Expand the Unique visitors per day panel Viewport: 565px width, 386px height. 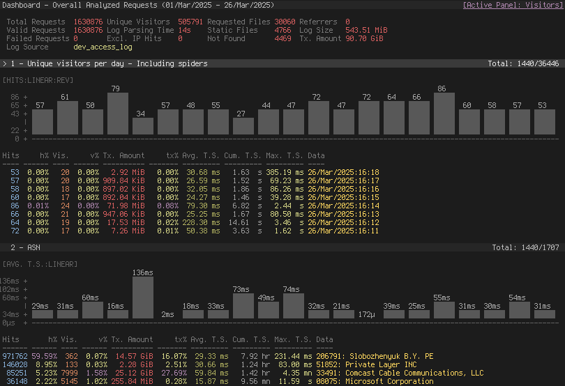pyautogui.click(x=282, y=63)
